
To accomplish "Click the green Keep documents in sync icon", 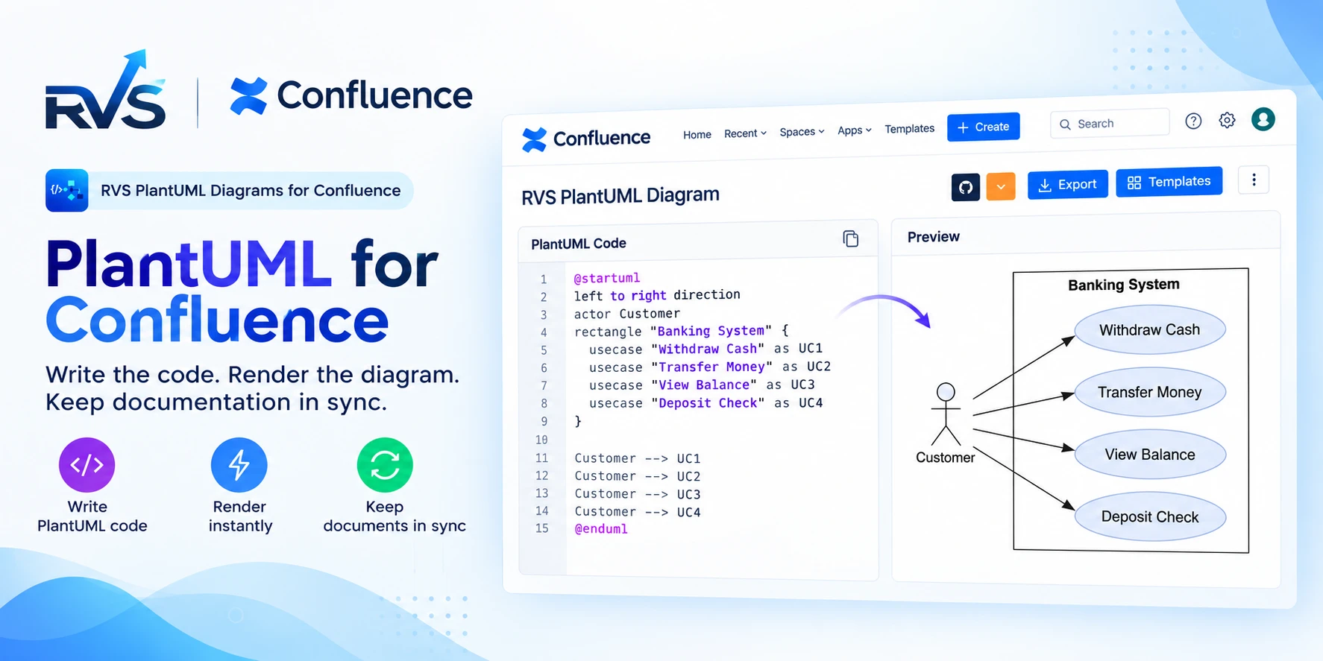I will (385, 465).
